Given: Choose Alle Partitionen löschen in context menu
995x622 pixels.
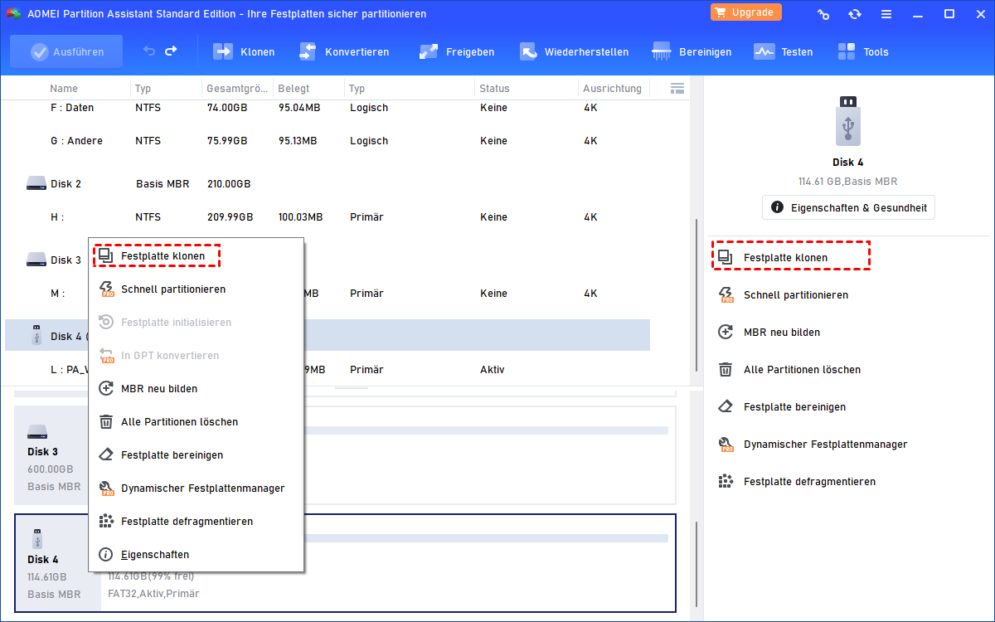Looking at the screenshot, I should pos(196,422).
